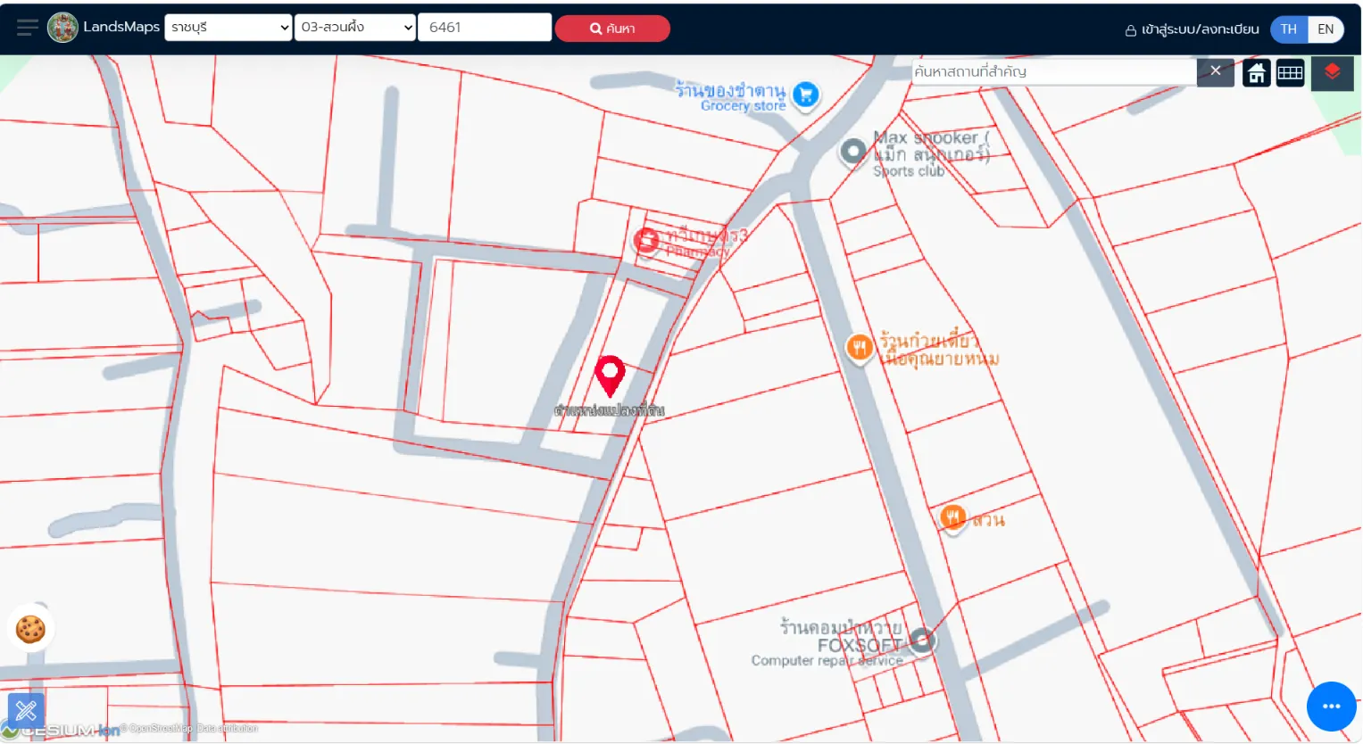The height and width of the screenshot is (744, 1363).
Task: Click the Cesium ion logo
Action: [x=61, y=730]
